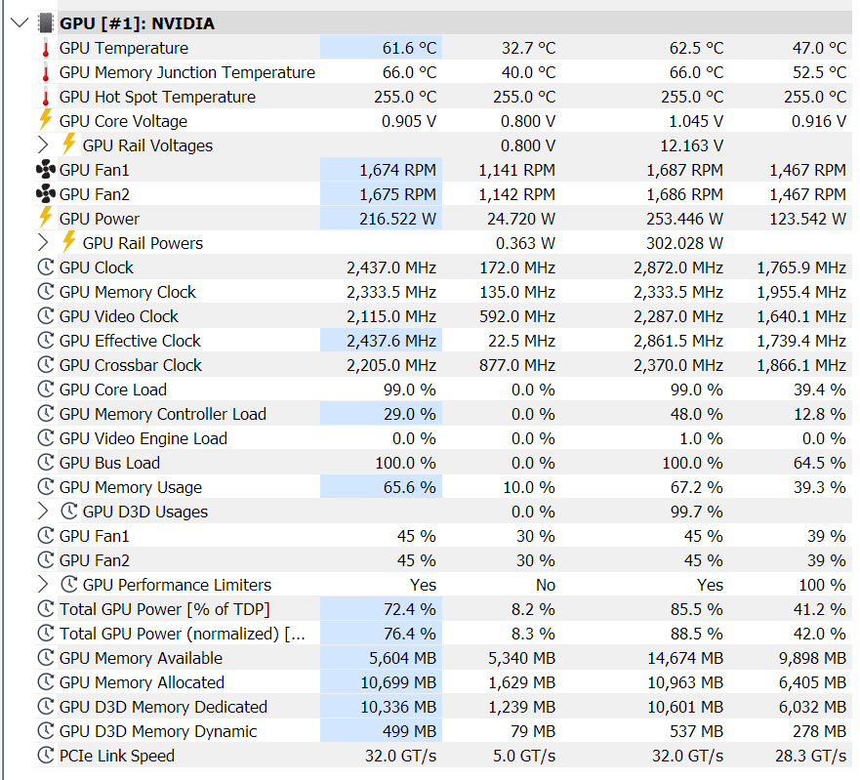
Task: Click clock icon for GPU Memory Controller Load
Action: coord(46,414)
